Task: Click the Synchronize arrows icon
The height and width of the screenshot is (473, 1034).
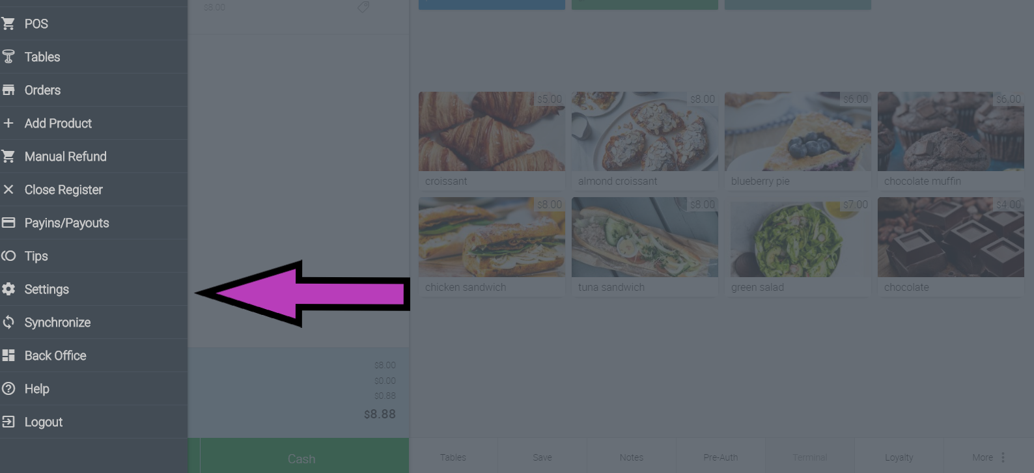Action: click(8, 322)
